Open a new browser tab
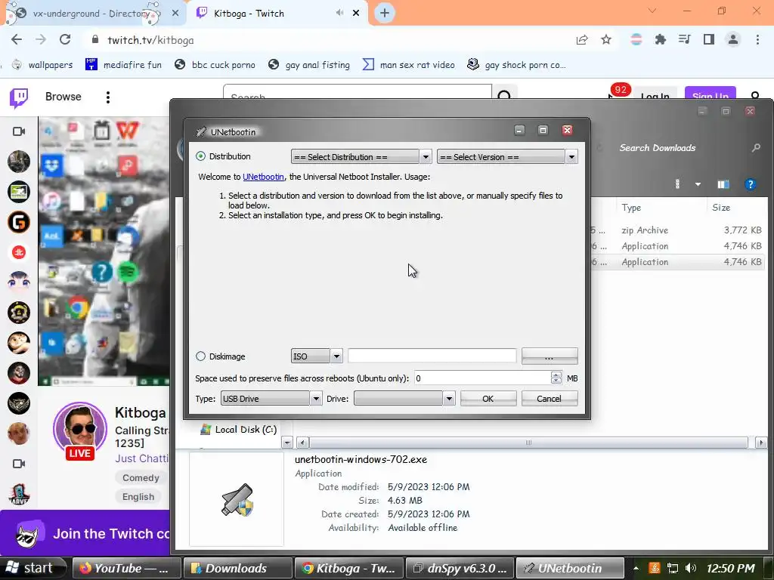Viewport: 774px width, 580px height. 385,14
